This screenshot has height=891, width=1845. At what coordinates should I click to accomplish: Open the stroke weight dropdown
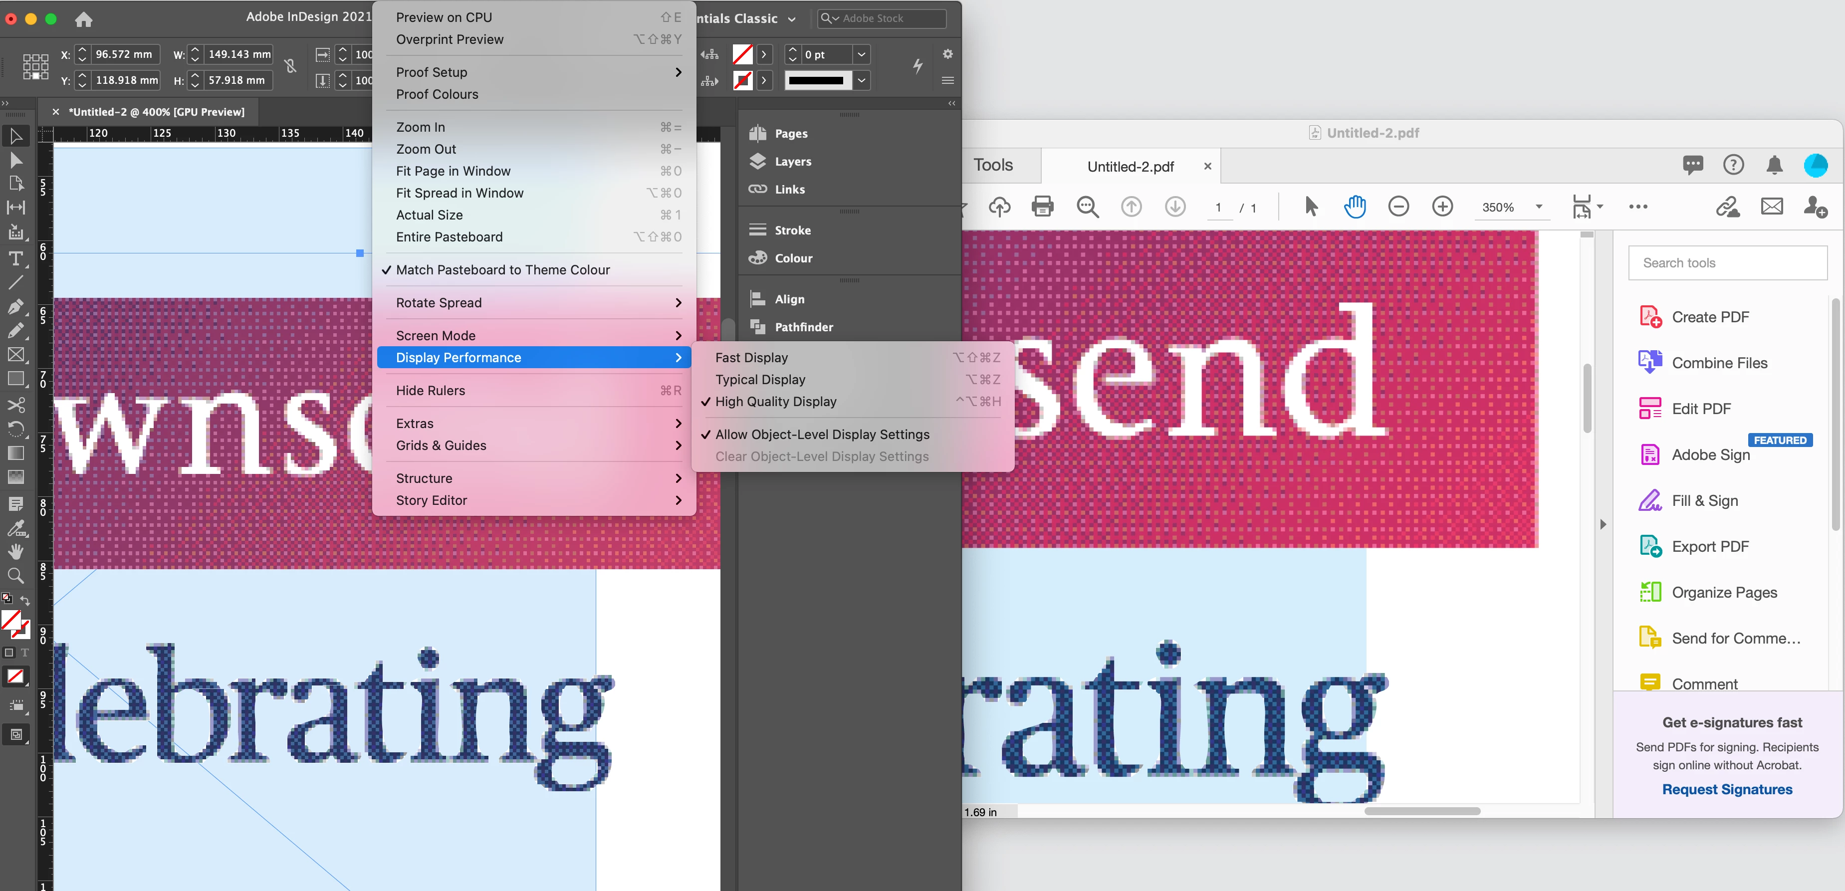point(862,54)
